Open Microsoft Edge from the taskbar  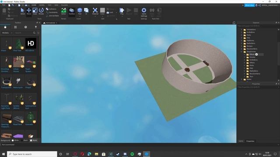(x=89, y=154)
